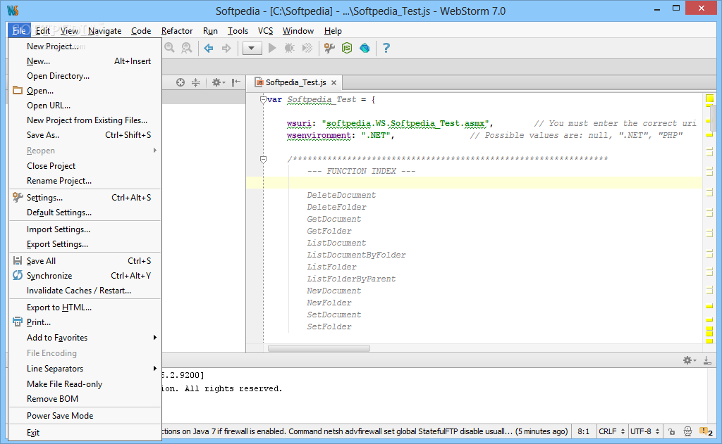Open the Navigate menu
This screenshot has height=444, width=722.
click(104, 31)
